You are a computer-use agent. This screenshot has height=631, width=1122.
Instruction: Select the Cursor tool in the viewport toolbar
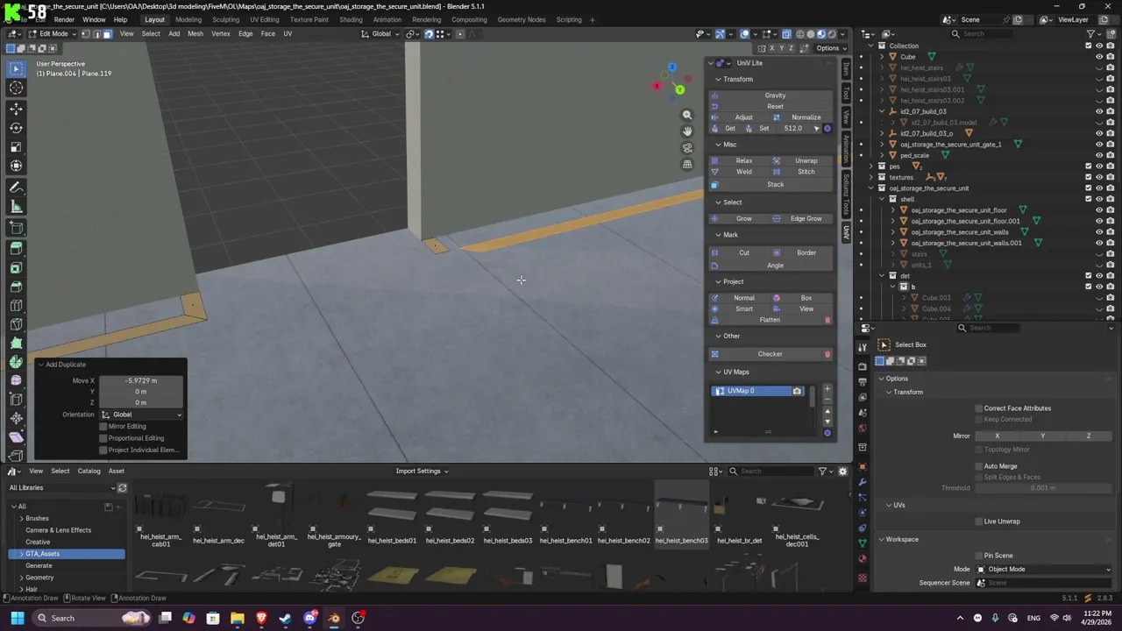16,88
